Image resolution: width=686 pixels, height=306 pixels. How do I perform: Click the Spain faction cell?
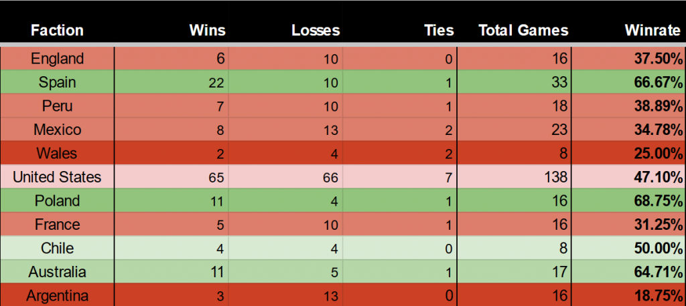(x=57, y=83)
